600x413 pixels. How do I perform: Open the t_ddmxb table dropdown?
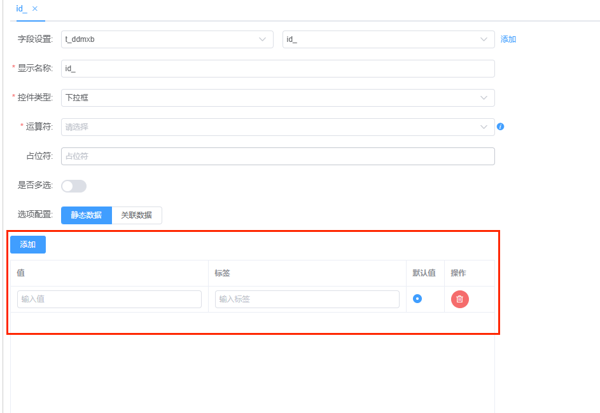click(x=167, y=39)
